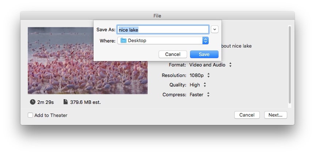Open the Resolution 1080p dropdown
The height and width of the screenshot is (154, 315).
tap(200, 76)
